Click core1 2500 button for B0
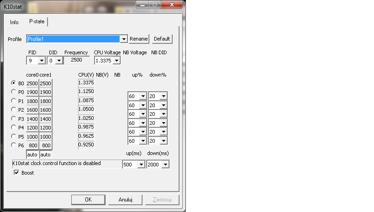This screenshot has width=374, height=212. [46, 83]
